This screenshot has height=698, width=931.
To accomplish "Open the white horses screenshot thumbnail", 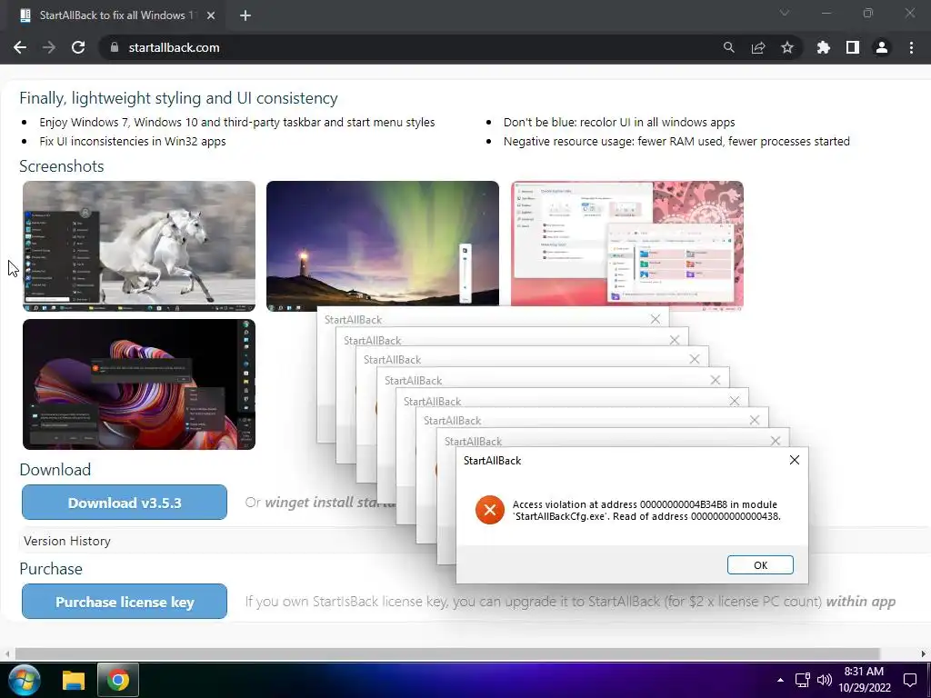I will click(x=139, y=246).
